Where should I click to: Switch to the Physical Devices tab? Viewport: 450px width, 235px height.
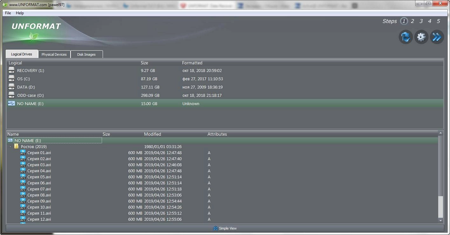click(x=54, y=54)
